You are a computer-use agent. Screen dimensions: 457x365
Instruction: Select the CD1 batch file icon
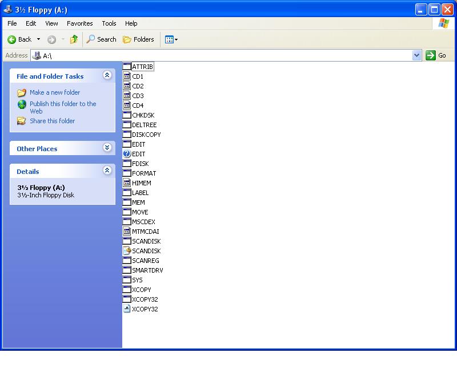126,76
